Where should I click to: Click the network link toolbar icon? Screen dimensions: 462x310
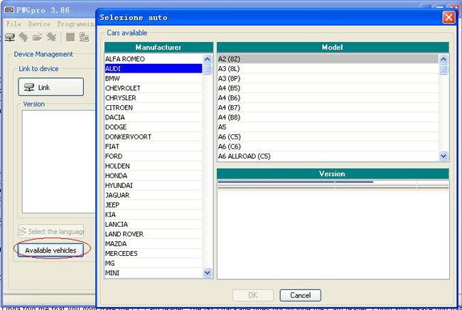(10, 38)
